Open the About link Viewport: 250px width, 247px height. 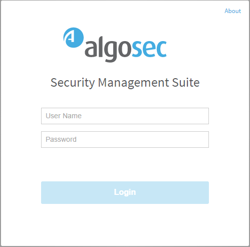click(232, 11)
